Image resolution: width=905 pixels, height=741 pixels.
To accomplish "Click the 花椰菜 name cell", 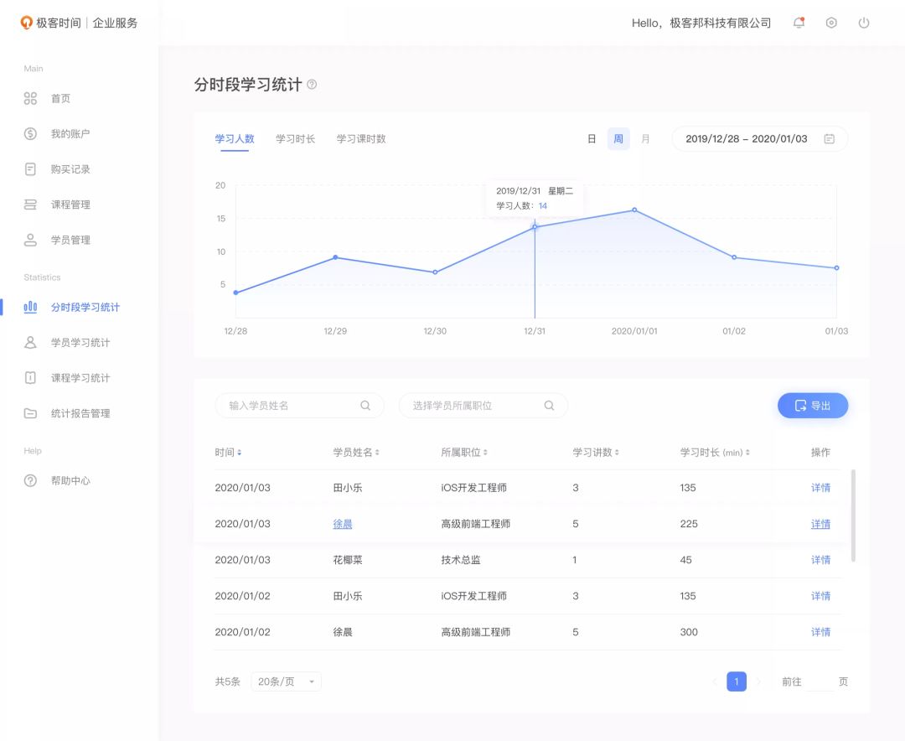I will click(348, 560).
